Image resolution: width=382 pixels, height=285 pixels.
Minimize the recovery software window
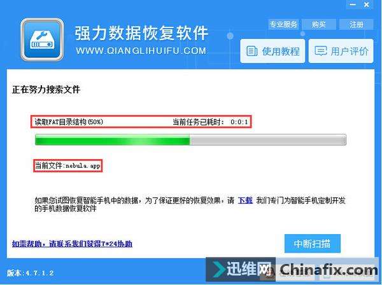click(x=353, y=4)
